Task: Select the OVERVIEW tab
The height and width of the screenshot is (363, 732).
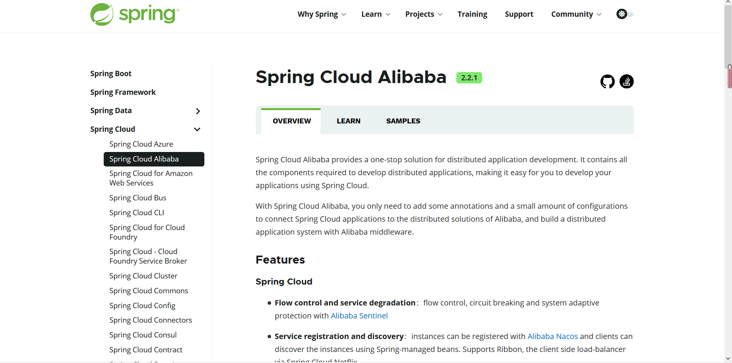Action: 291,121
